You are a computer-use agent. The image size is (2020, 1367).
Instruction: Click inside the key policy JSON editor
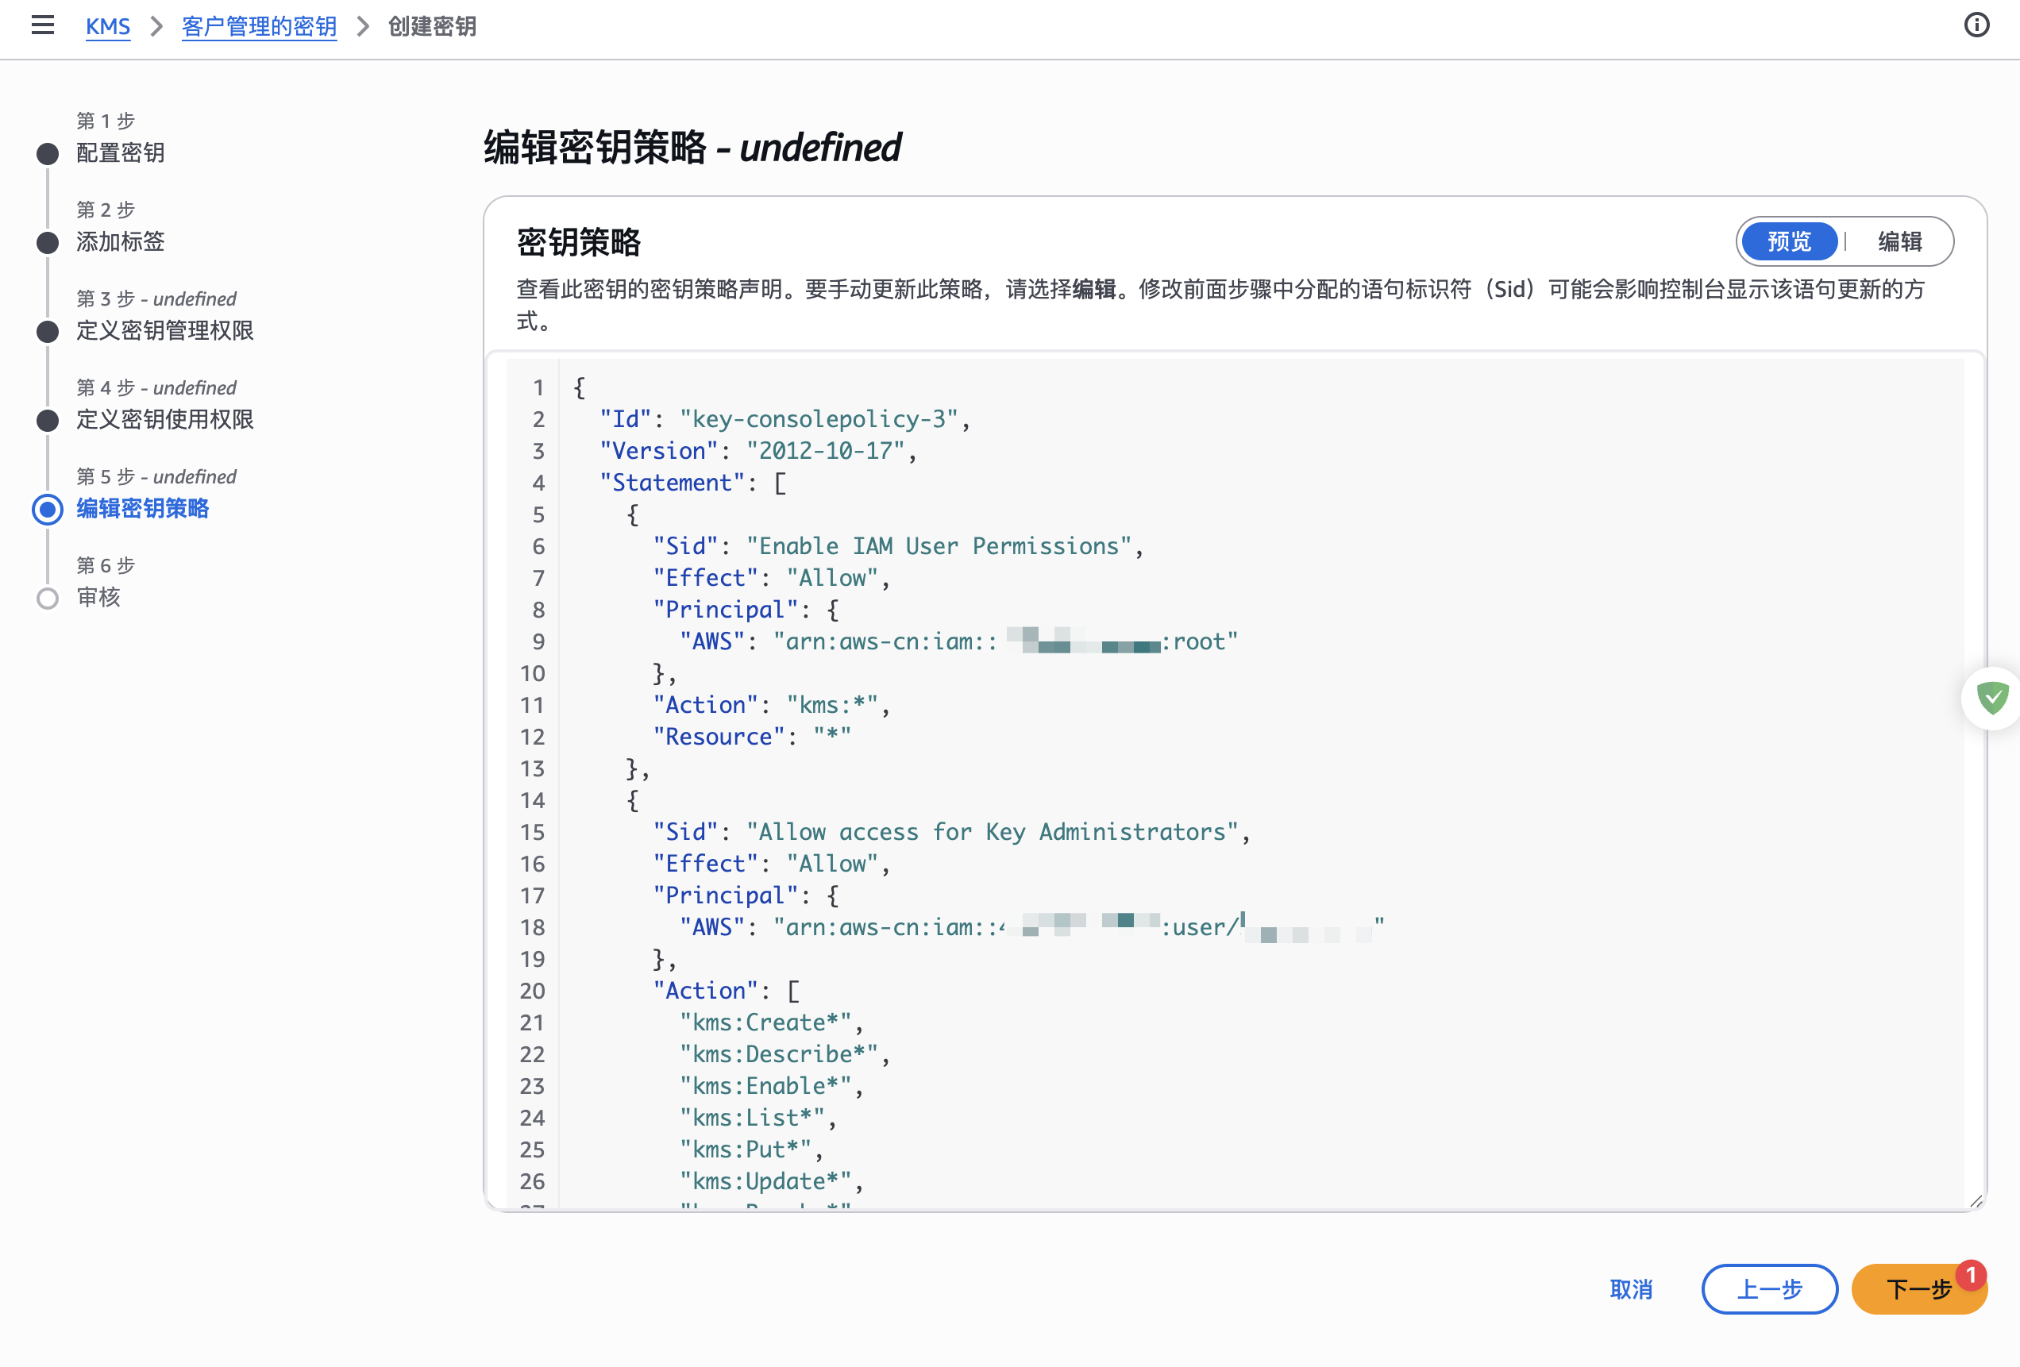[x=1217, y=782]
